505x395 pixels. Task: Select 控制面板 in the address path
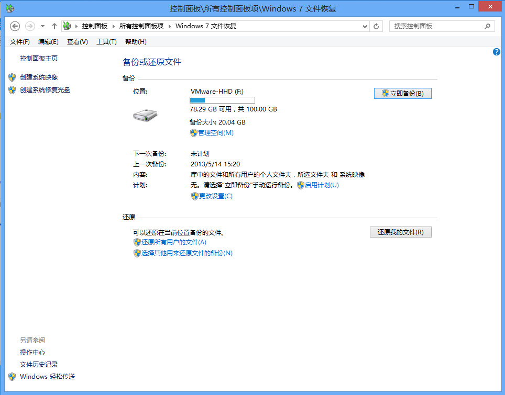point(94,26)
